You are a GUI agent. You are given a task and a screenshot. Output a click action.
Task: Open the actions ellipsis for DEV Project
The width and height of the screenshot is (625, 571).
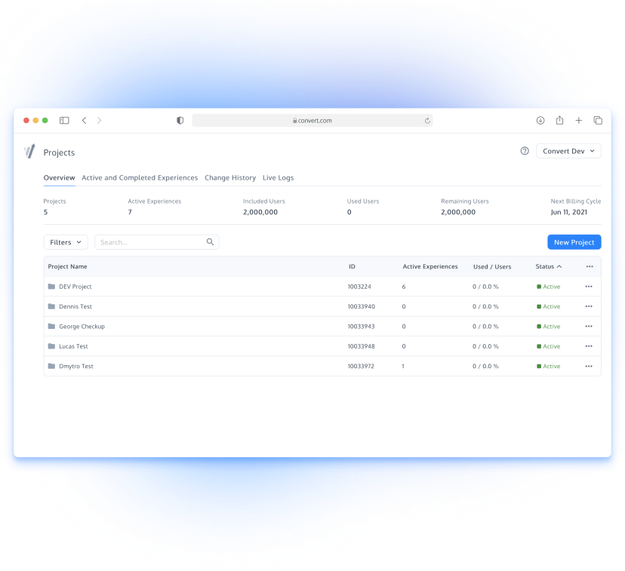click(590, 287)
